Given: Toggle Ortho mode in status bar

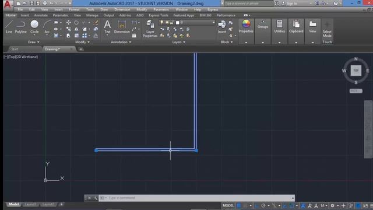Looking at the screenshot, I should [x=256, y=205].
